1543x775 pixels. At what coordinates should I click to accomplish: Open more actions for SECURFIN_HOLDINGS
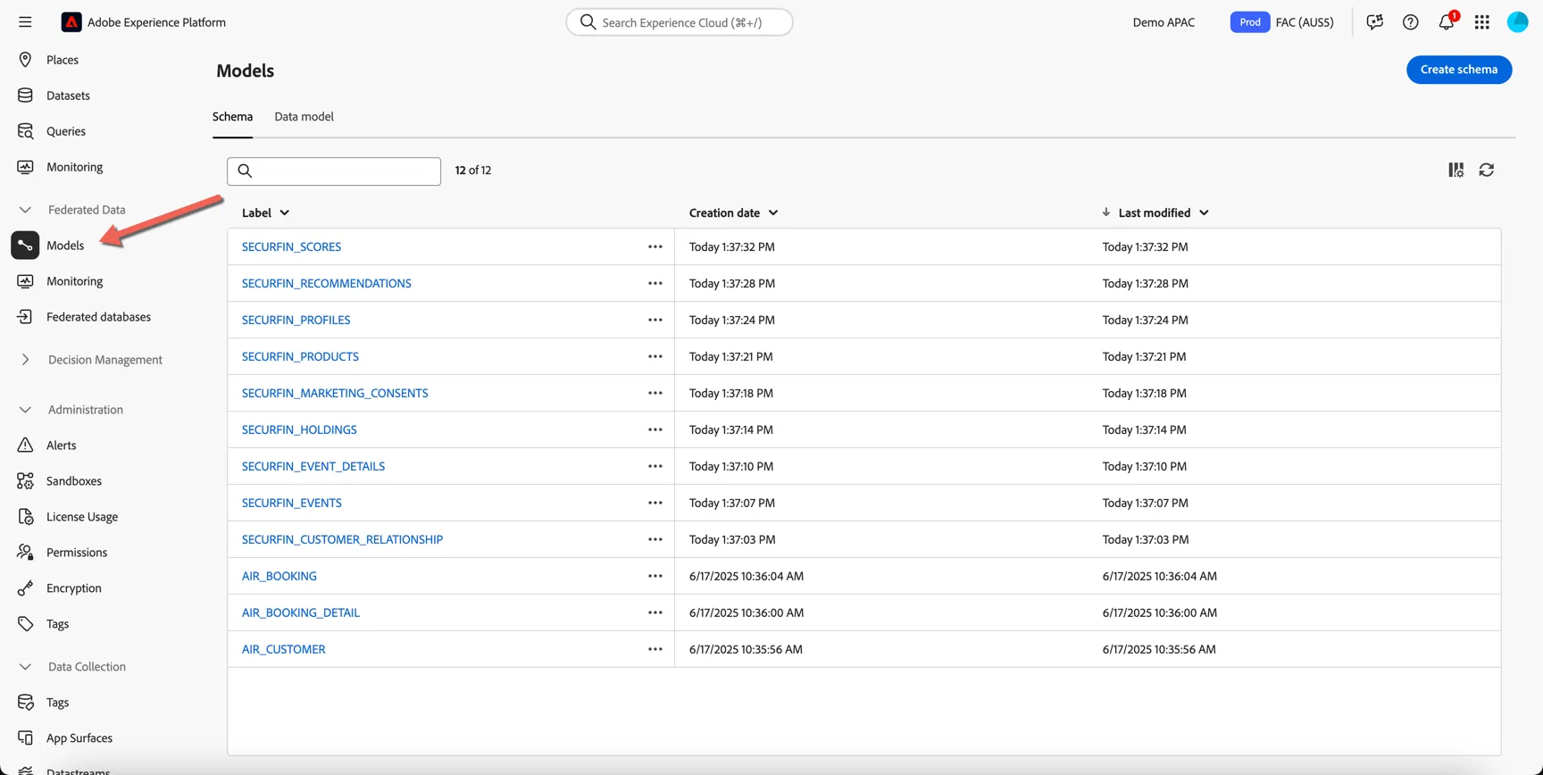tap(655, 429)
